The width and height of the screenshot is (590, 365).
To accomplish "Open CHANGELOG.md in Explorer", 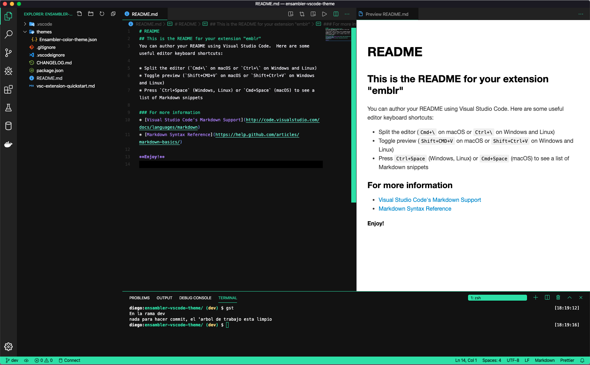I will coord(70,63).
